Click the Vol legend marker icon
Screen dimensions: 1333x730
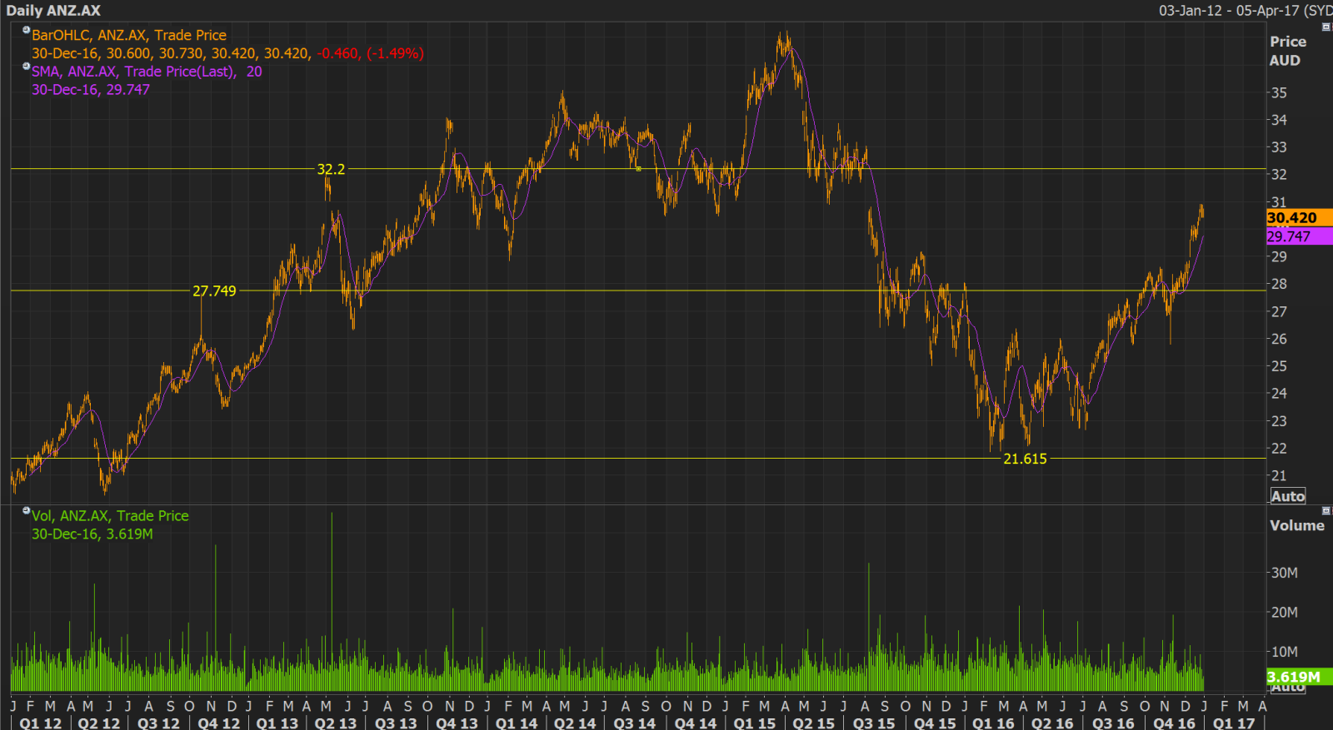26,510
